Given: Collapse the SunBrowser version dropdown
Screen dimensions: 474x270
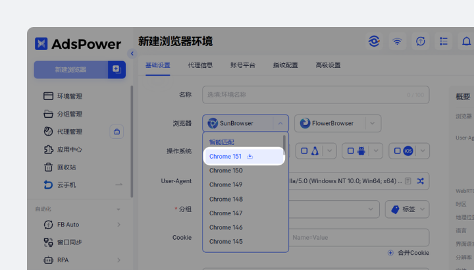Looking at the screenshot, I should pyautogui.click(x=280, y=123).
